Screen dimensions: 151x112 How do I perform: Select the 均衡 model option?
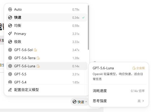(47, 26)
